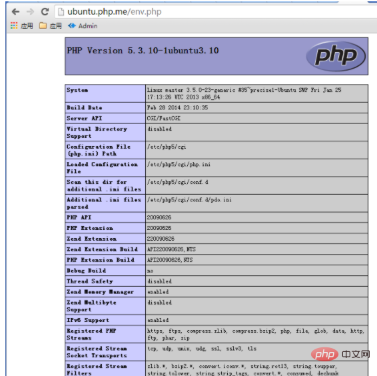The image size is (377, 376).
Task: Click the System row label
Action: [77, 90]
